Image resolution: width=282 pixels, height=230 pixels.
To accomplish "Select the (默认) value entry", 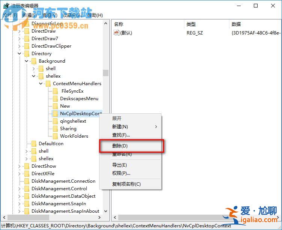I will point(126,33).
